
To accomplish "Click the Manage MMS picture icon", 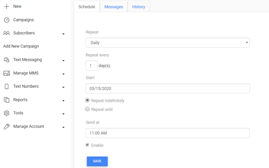I will pyautogui.click(x=6, y=73).
